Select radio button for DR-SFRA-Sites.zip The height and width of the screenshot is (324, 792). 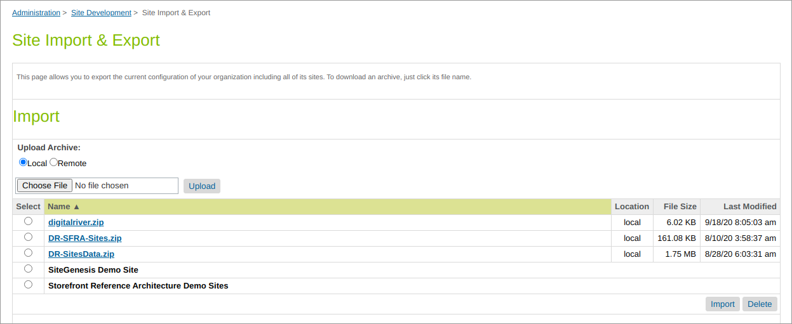coord(28,237)
